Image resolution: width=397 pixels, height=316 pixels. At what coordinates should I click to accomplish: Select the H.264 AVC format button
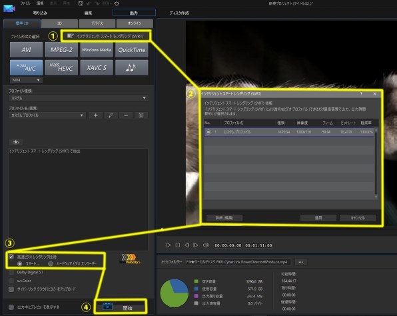pos(27,67)
